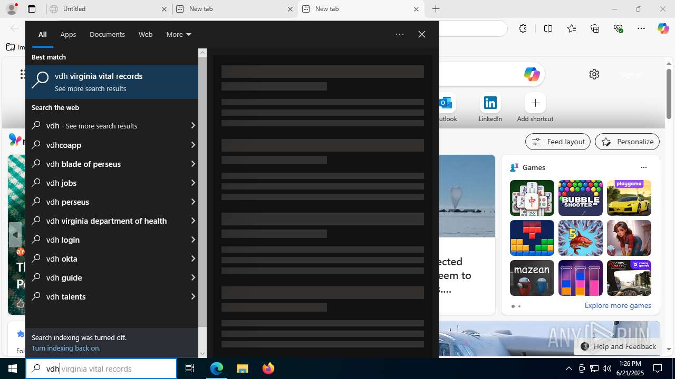The height and width of the screenshot is (379, 675).
Task: Open Edge Extensions icon
Action: coord(523,28)
